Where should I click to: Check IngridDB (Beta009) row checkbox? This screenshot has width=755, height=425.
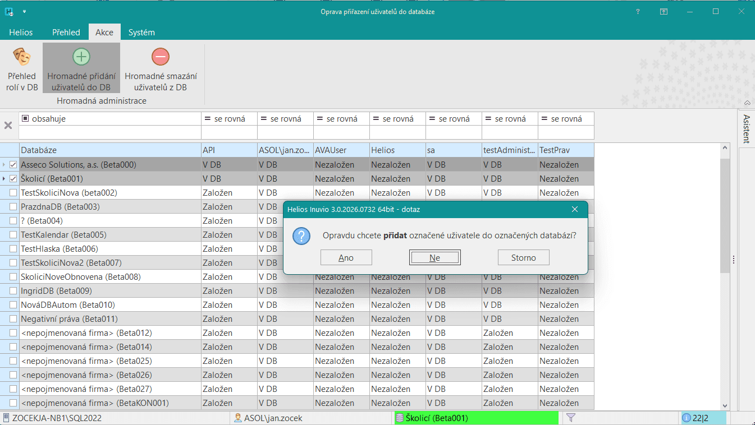point(13,291)
